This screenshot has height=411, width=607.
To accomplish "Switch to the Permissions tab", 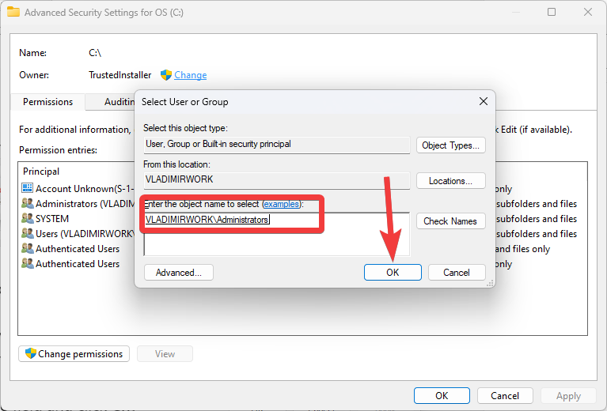I will point(47,102).
